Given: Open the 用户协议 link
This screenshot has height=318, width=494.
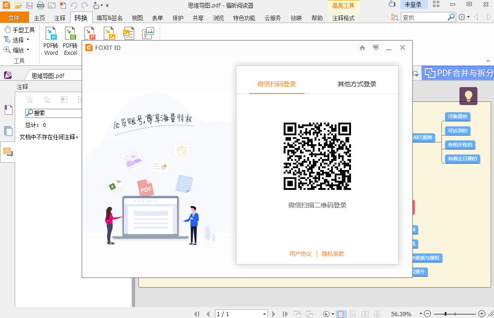Looking at the screenshot, I should pos(300,253).
